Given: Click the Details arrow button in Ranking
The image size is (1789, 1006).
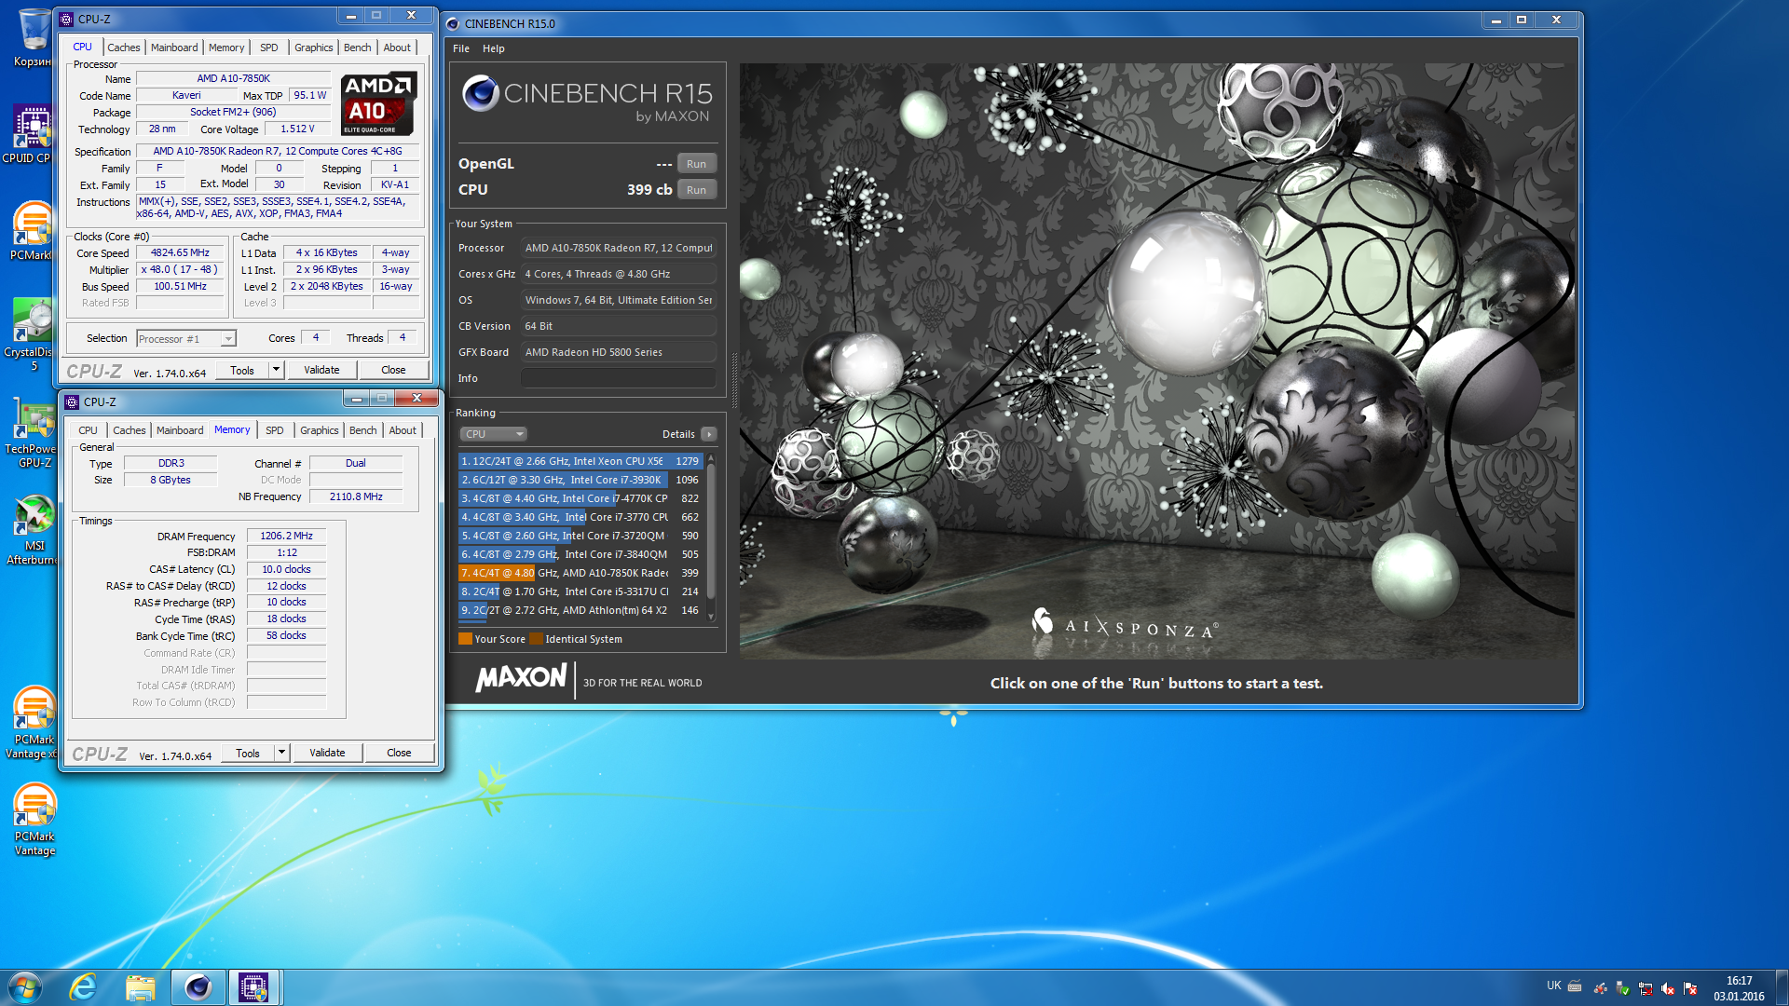Looking at the screenshot, I should click(709, 434).
